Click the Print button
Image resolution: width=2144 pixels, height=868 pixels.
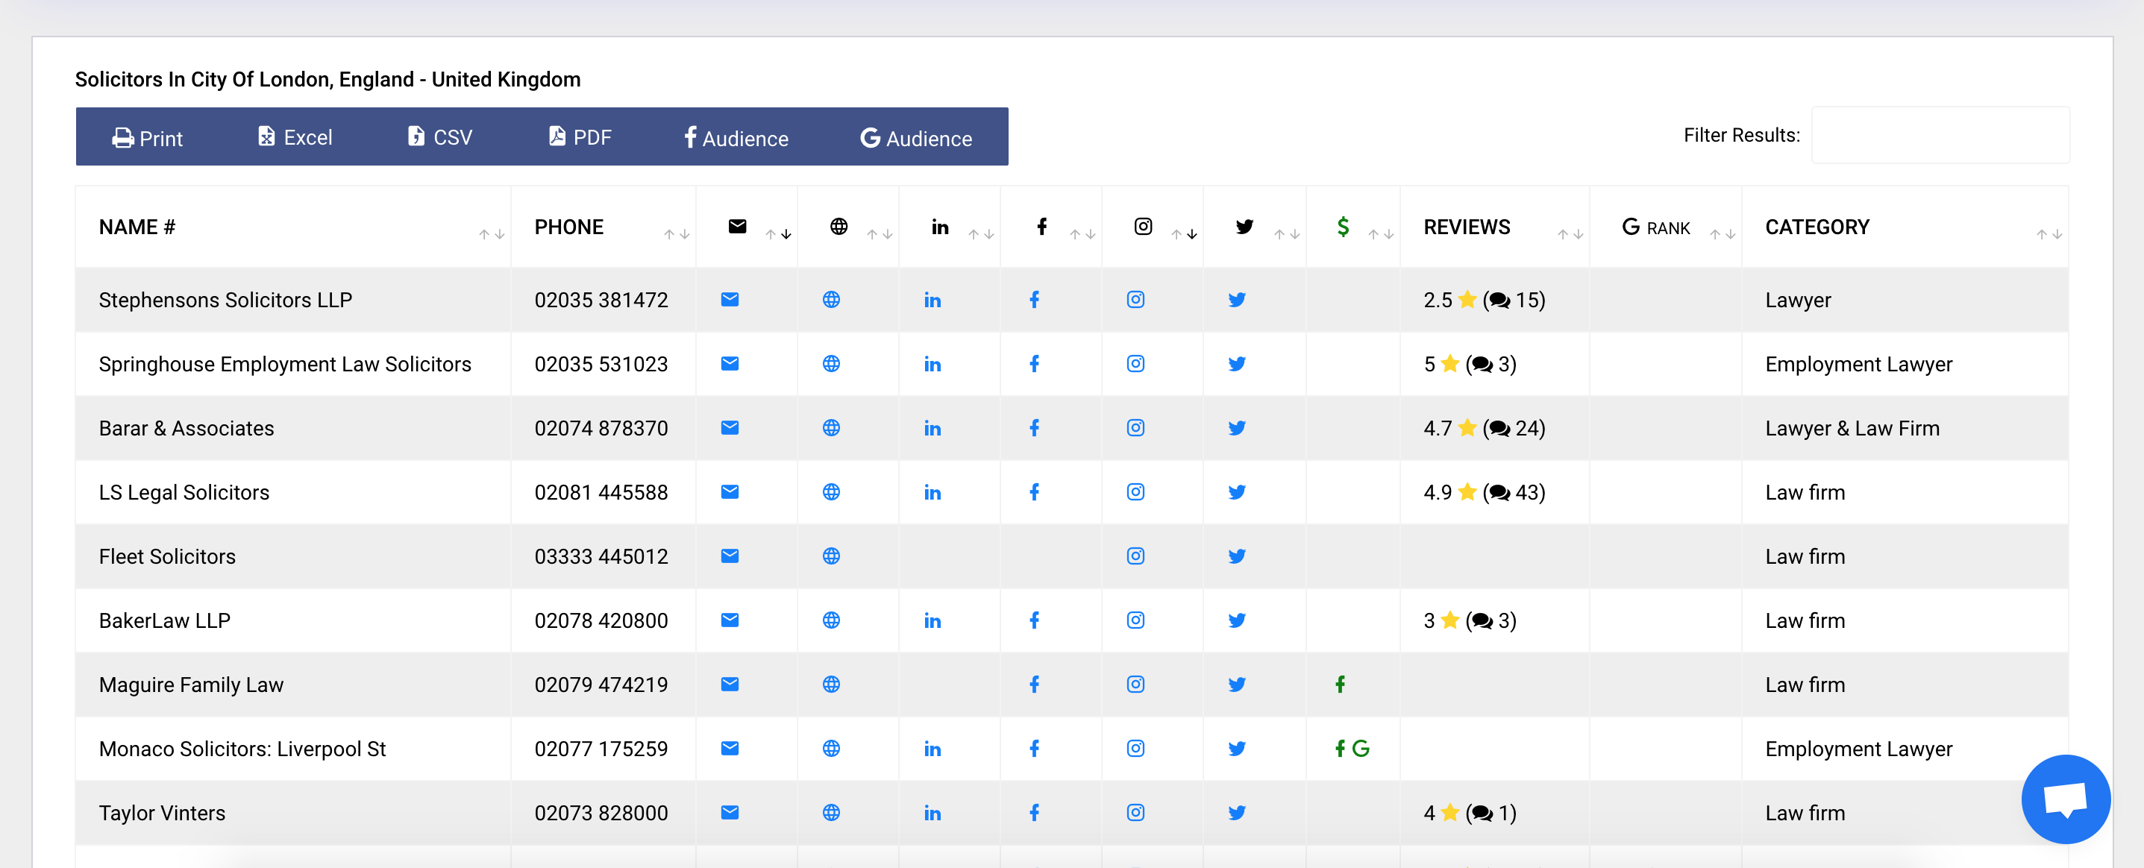tap(147, 138)
